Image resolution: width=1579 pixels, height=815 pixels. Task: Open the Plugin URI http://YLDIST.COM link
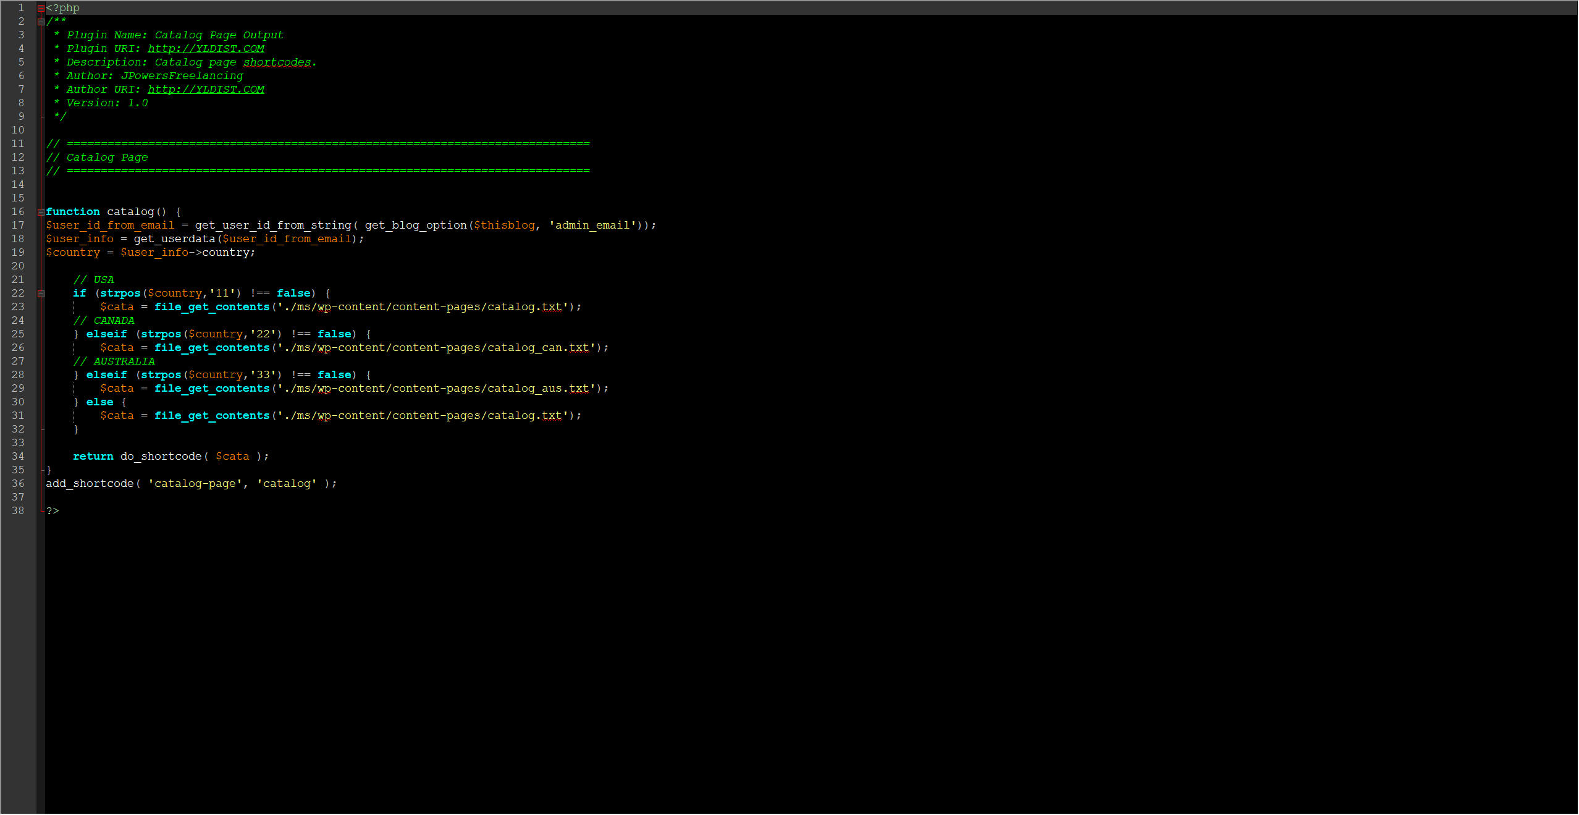(x=206, y=49)
